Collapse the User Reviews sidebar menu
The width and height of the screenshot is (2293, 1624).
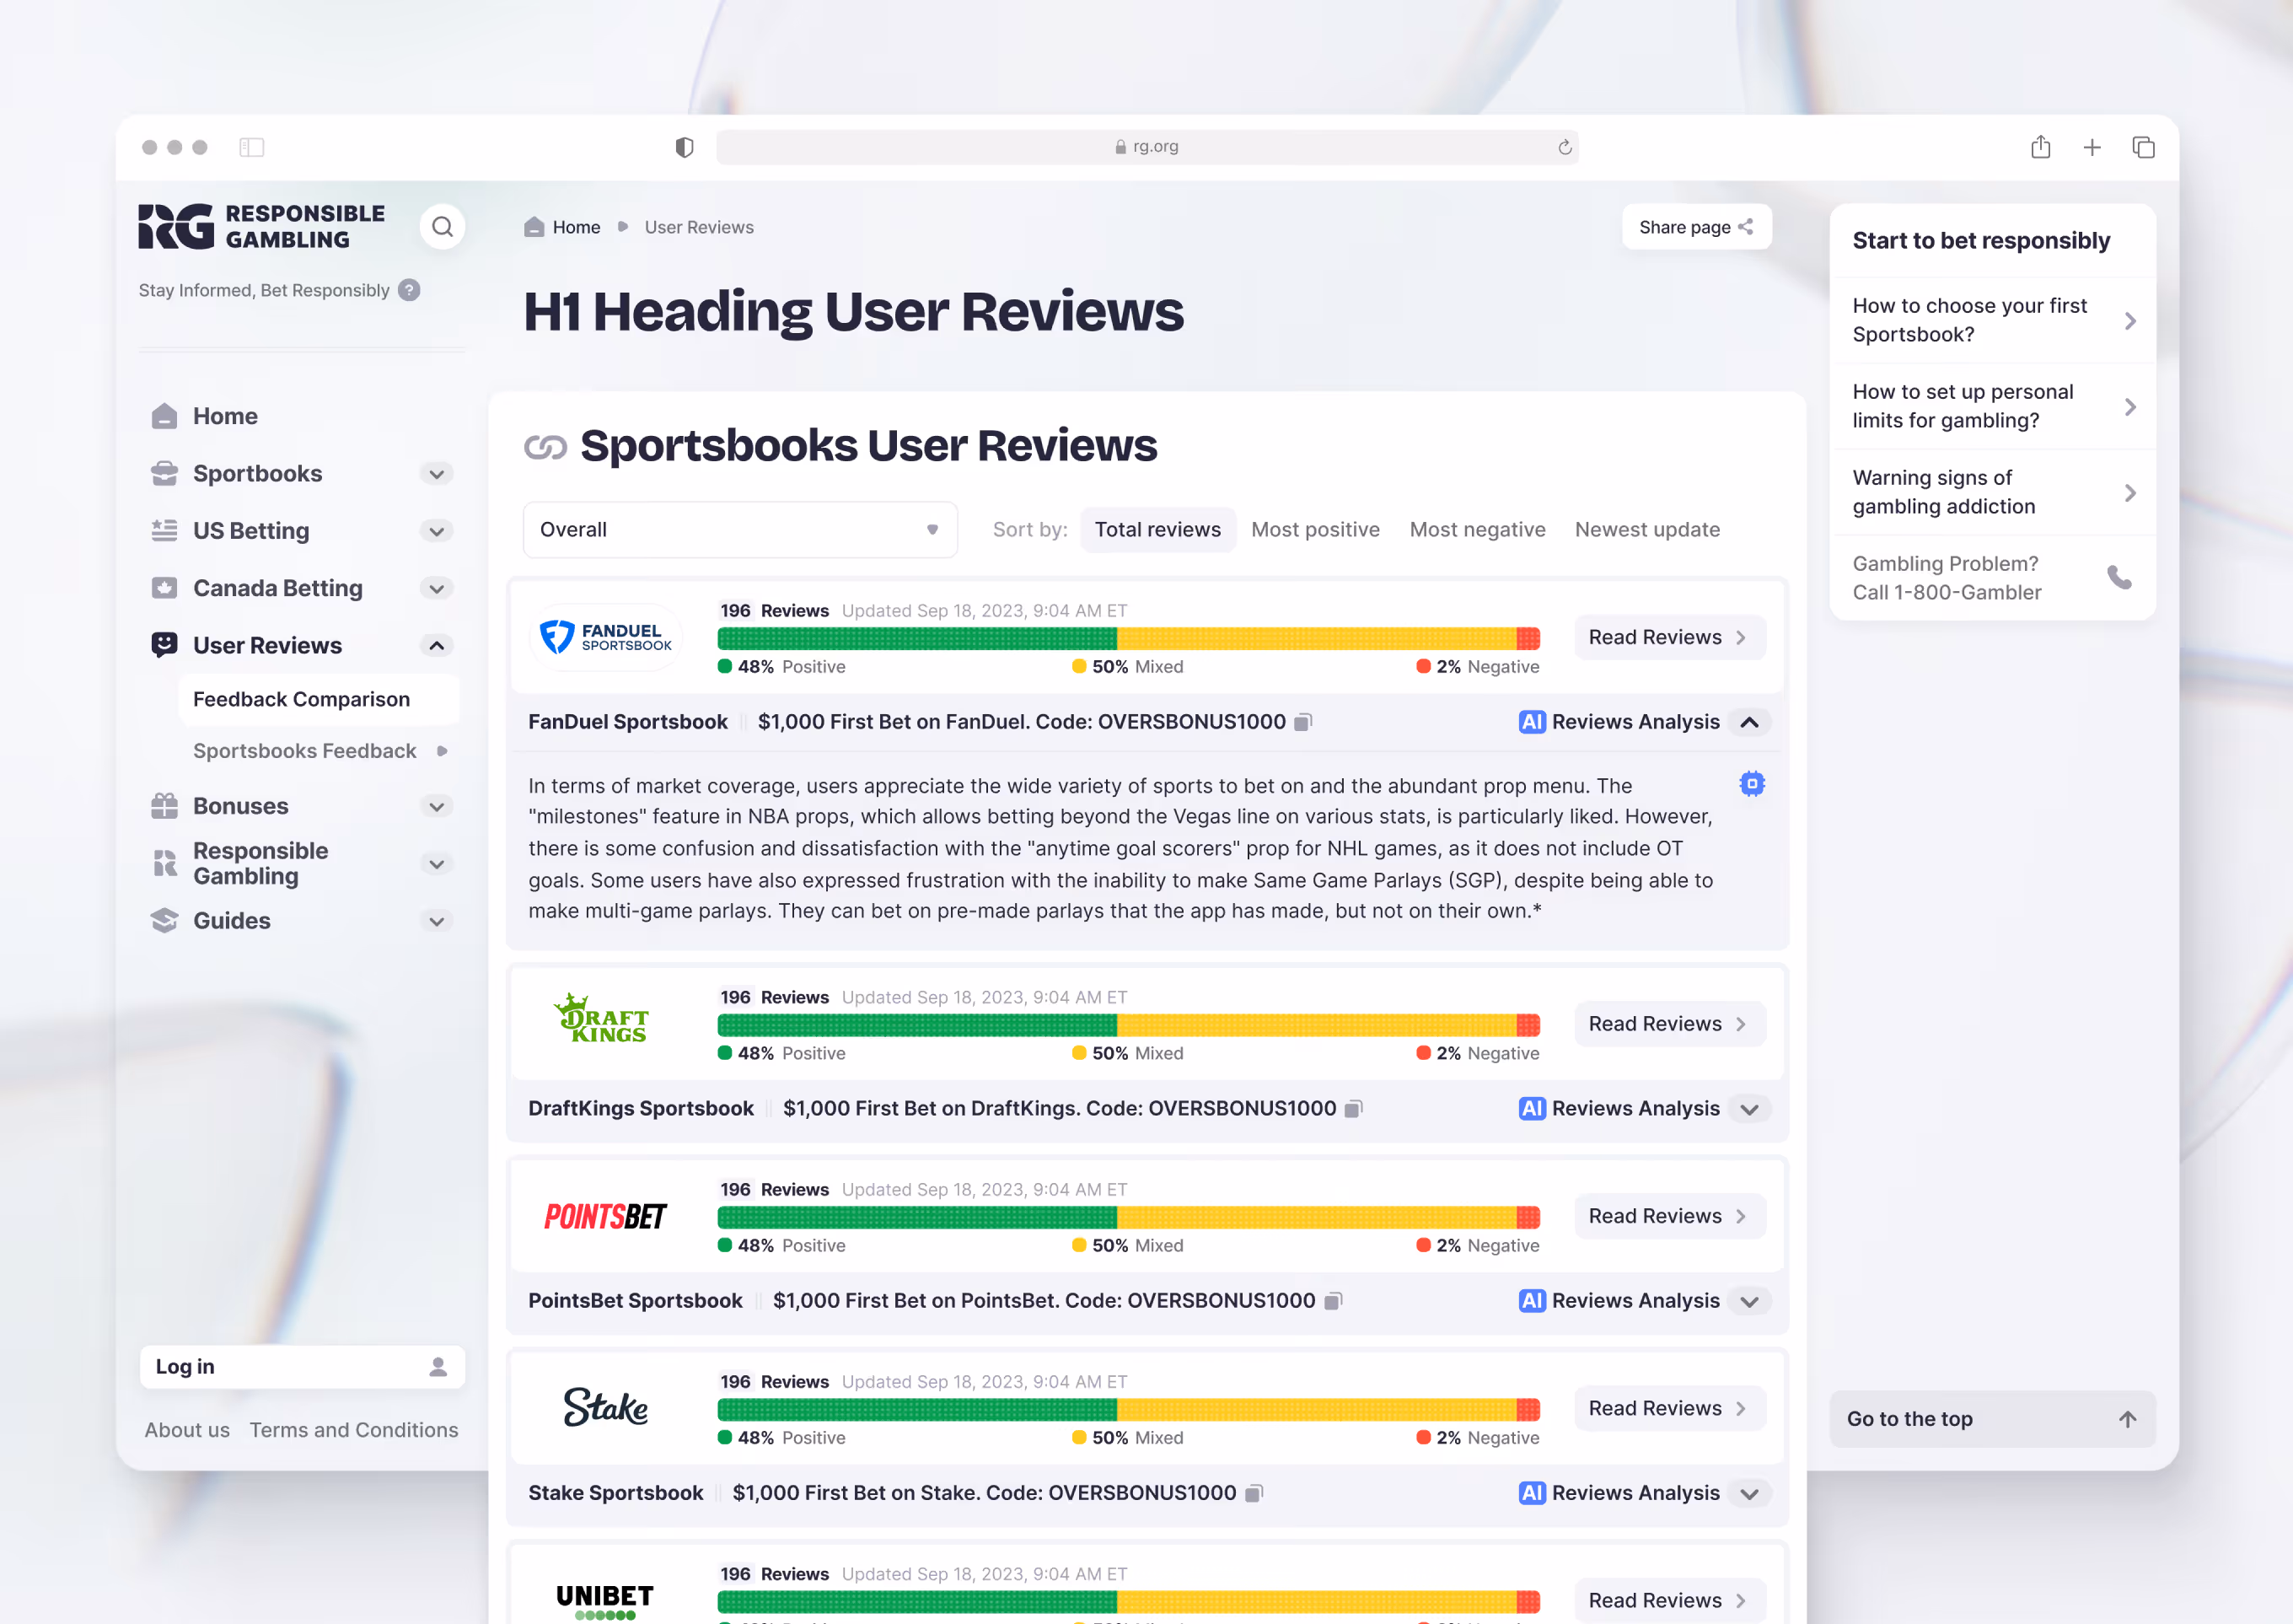point(436,646)
